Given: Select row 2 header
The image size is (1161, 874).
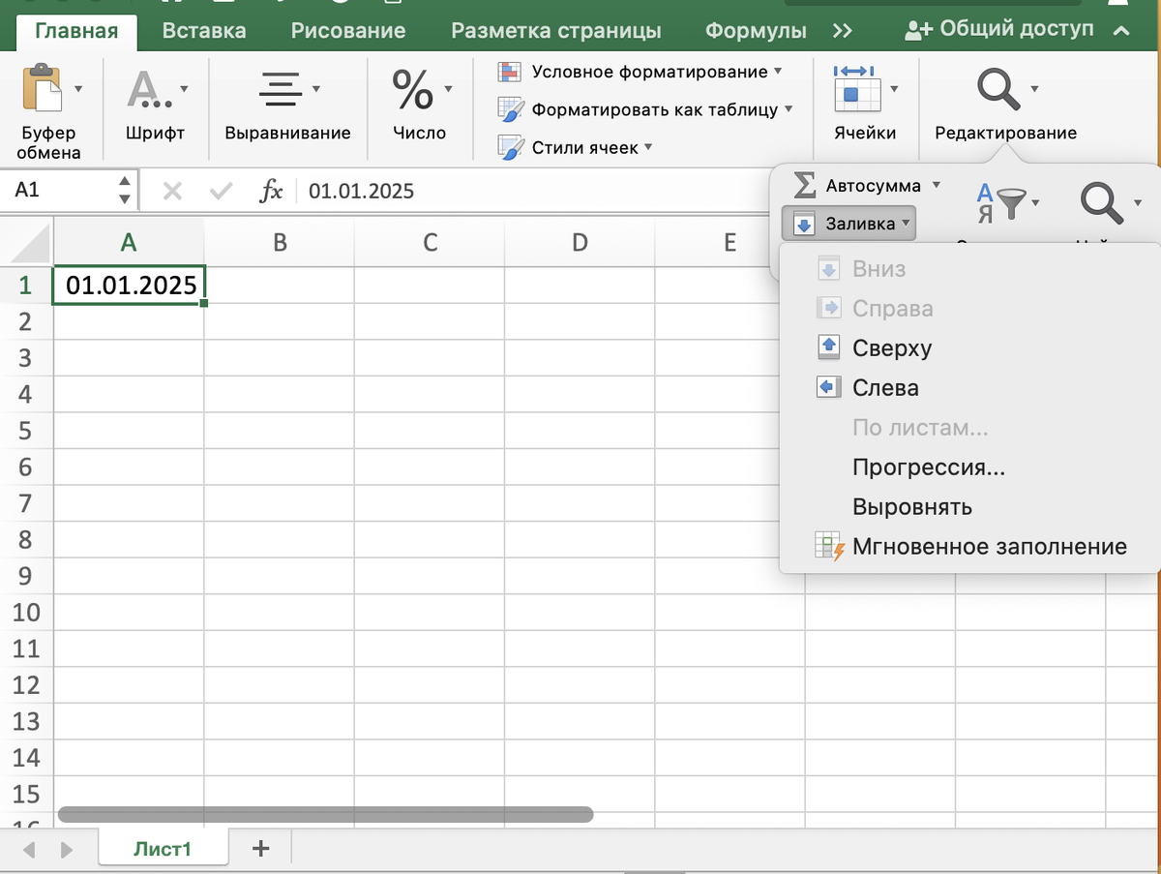Looking at the screenshot, I should click(26, 322).
